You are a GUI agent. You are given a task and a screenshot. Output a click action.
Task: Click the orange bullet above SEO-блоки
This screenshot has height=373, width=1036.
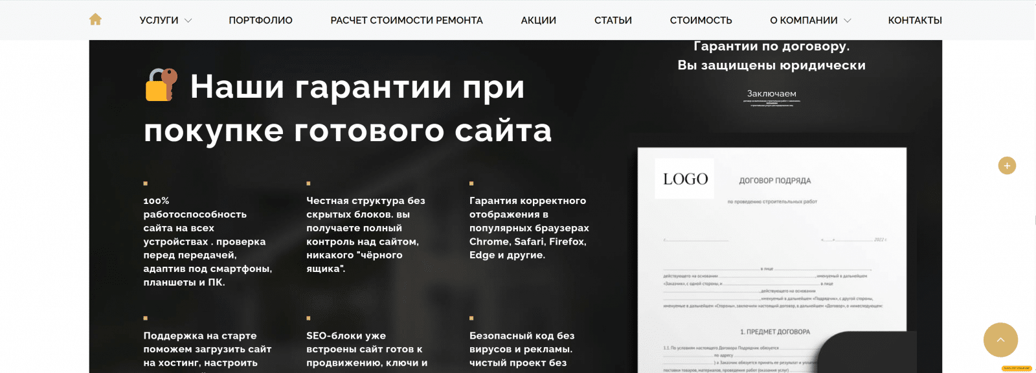pos(308,319)
